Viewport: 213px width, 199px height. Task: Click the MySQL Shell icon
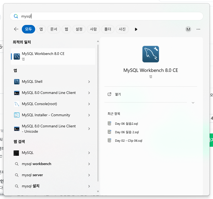click(x=17, y=82)
